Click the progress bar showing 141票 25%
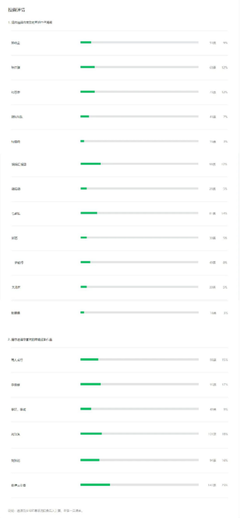240x518 pixels. (x=139, y=485)
